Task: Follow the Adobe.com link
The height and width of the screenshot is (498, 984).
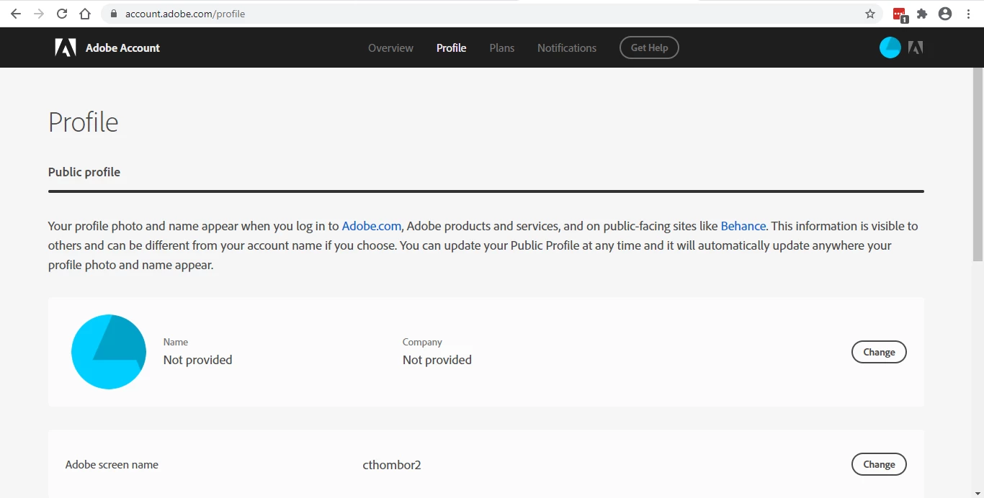Action: click(372, 226)
